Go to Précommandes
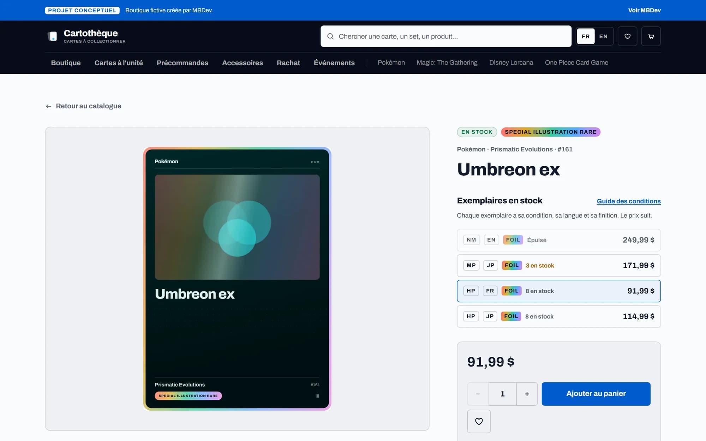Screen dimensions: 706x441 point(183,63)
